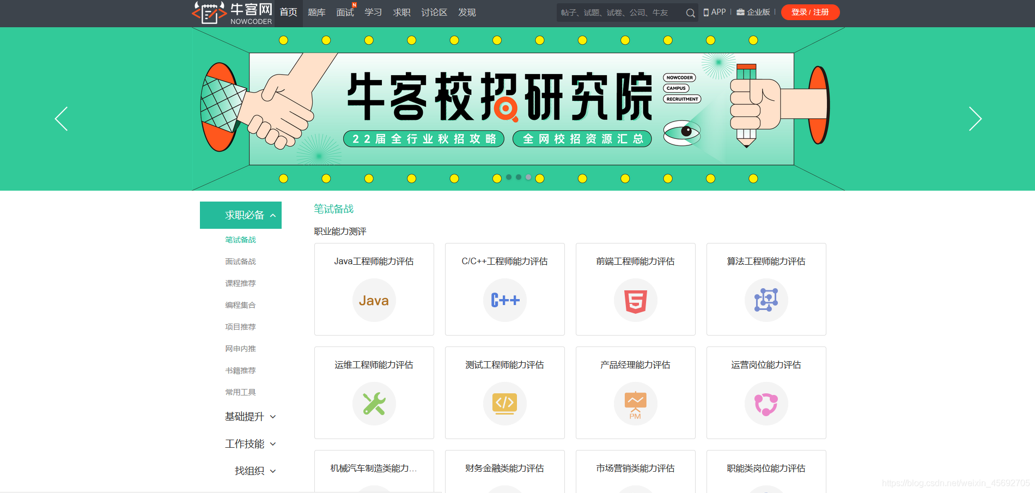This screenshot has height=493, width=1035.
Task: Go to 首页 in top navigation
Action: point(288,13)
